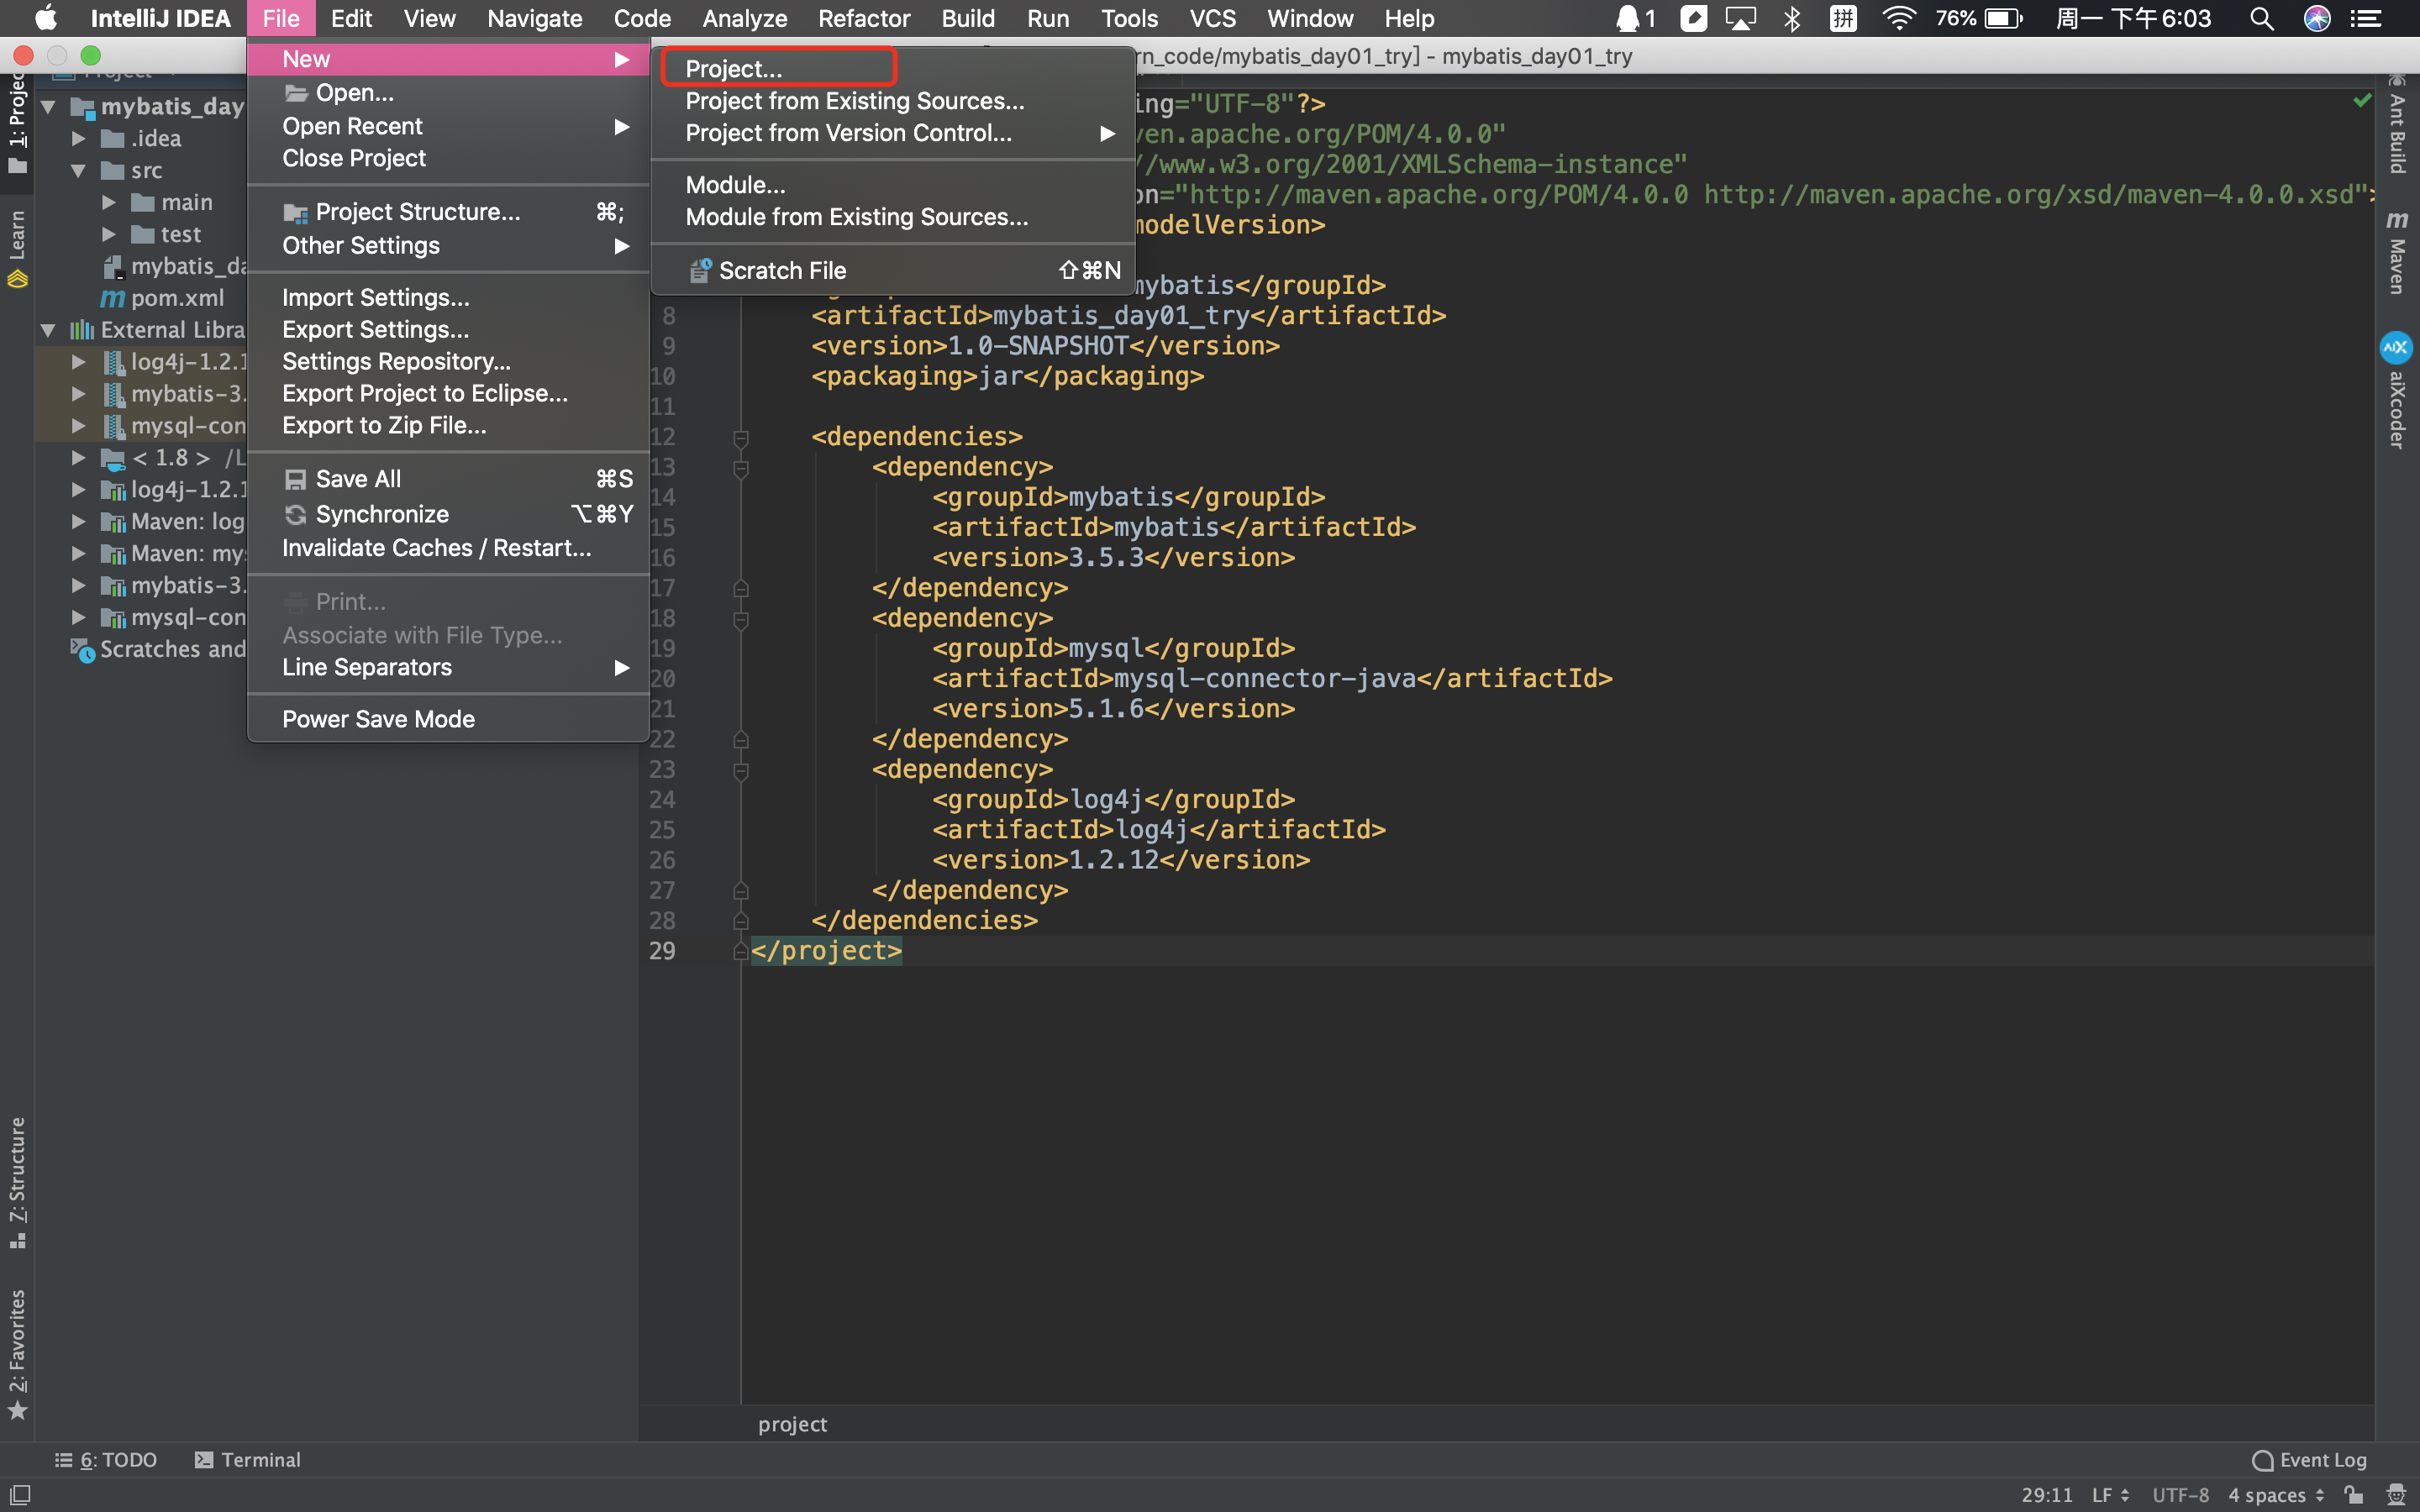Toggle Power Save Mode
The image size is (2420, 1512).
378,718
